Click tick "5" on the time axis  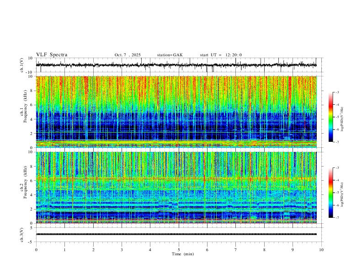click(x=179, y=250)
